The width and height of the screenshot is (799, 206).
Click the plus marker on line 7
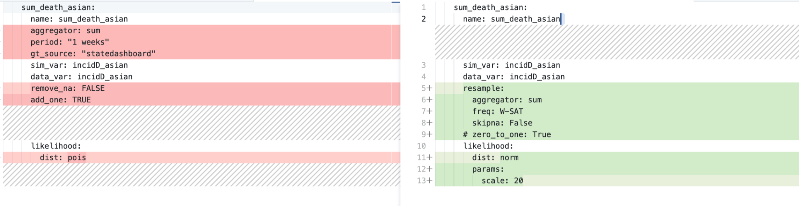tap(429, 111)
